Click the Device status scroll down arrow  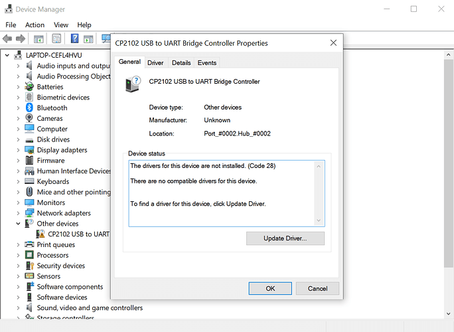[319, 220]
